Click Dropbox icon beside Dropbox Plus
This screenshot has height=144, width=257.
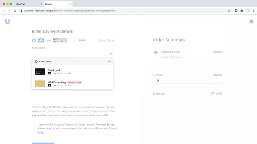pyautogui.click(x=156, y=52)
